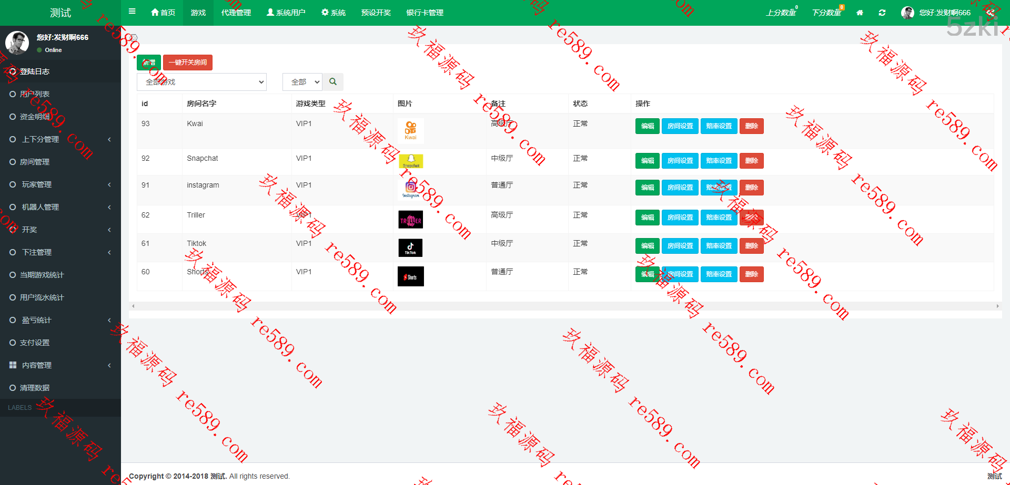1010x485 pixels.
Task: Click the horizontal scrollbar right arrow
Action: pyautogui.click(x=997, y=306)
